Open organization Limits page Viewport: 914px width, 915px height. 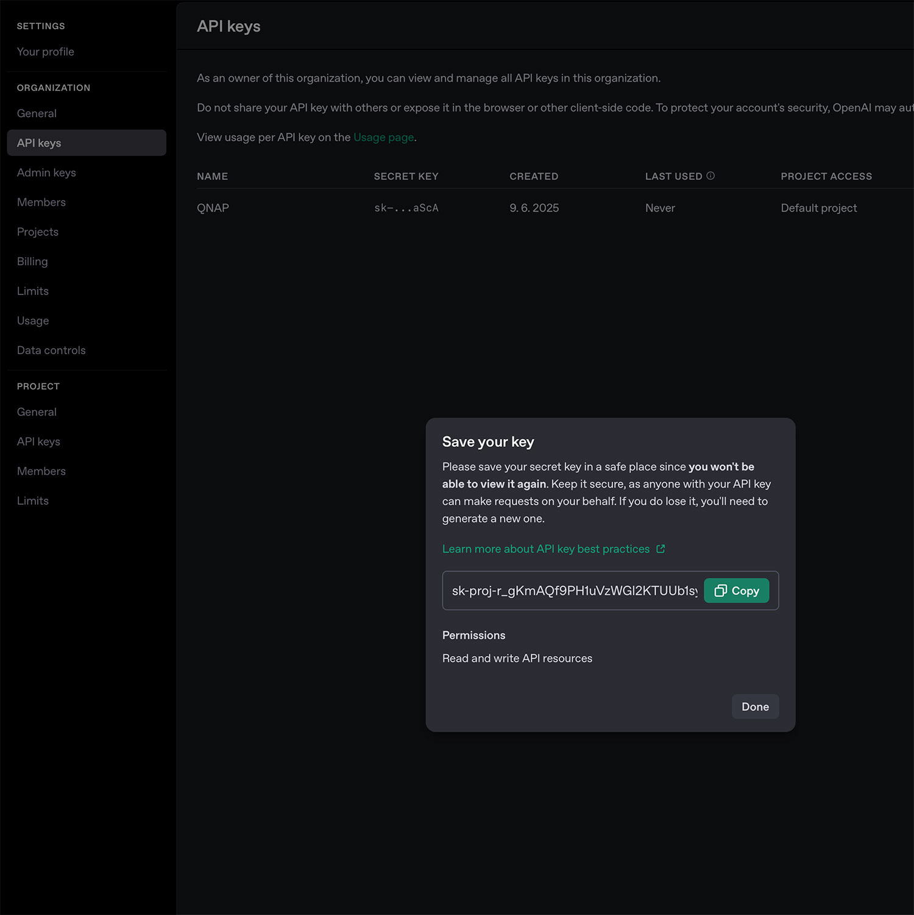tap(33, 291)
